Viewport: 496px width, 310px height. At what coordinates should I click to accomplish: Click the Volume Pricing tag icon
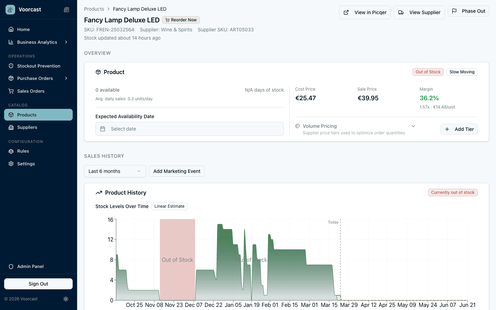(297, 126)
